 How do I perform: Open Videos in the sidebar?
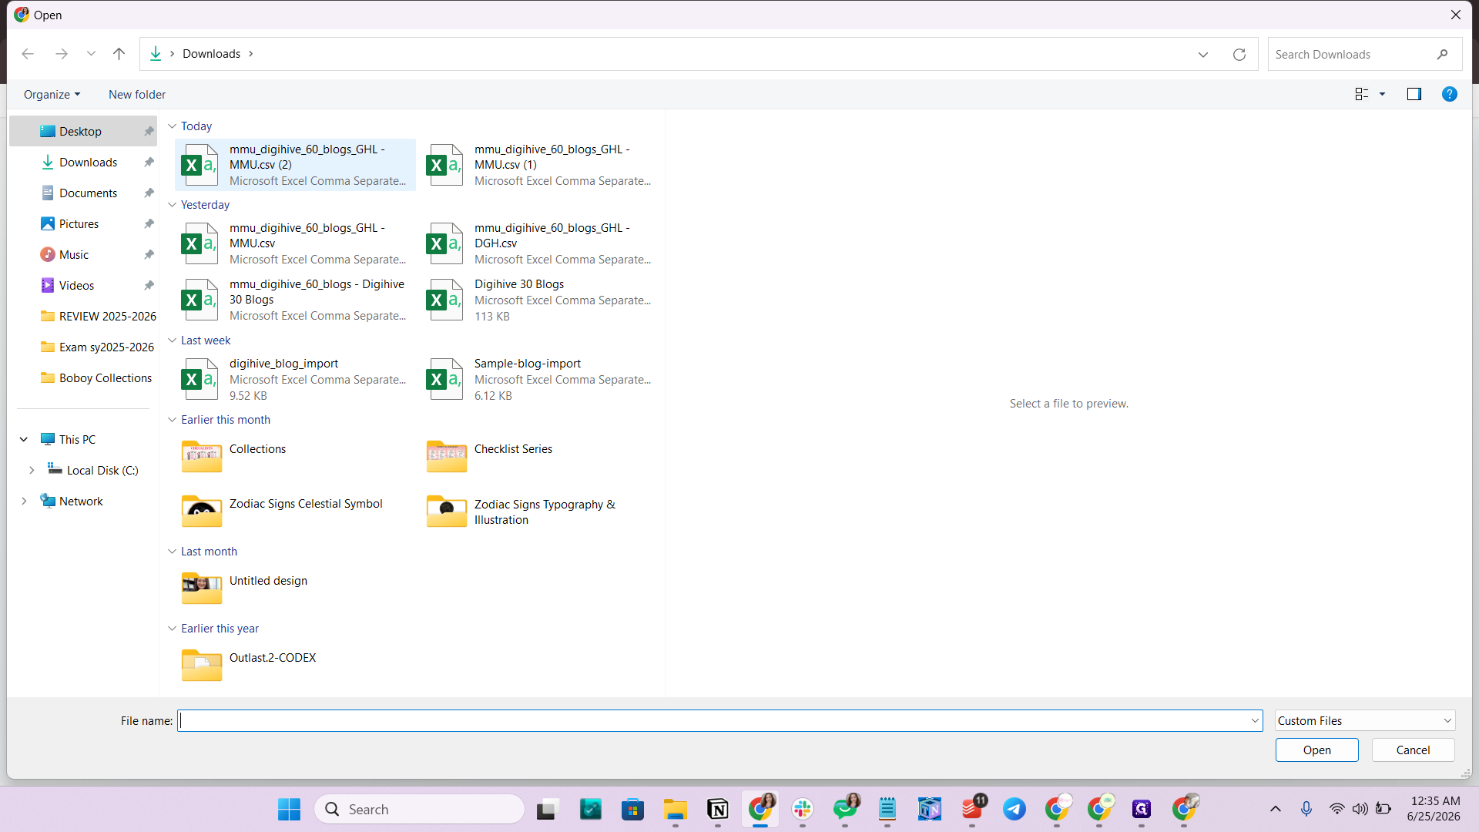84,285
